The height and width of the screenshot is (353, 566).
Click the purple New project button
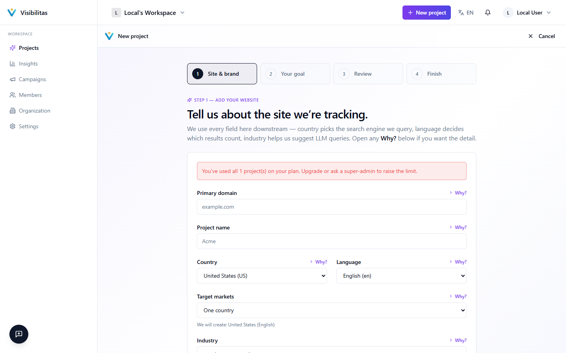426,13
